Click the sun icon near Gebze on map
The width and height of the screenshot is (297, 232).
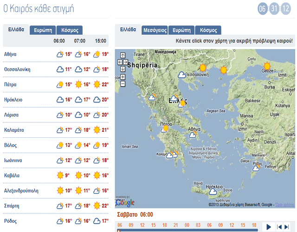[x=266, y=66]
